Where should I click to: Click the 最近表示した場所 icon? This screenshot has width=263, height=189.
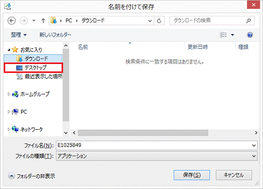[19, 77]
